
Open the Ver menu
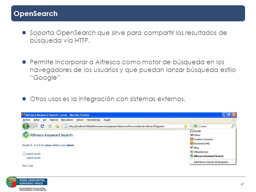[45, 120]
